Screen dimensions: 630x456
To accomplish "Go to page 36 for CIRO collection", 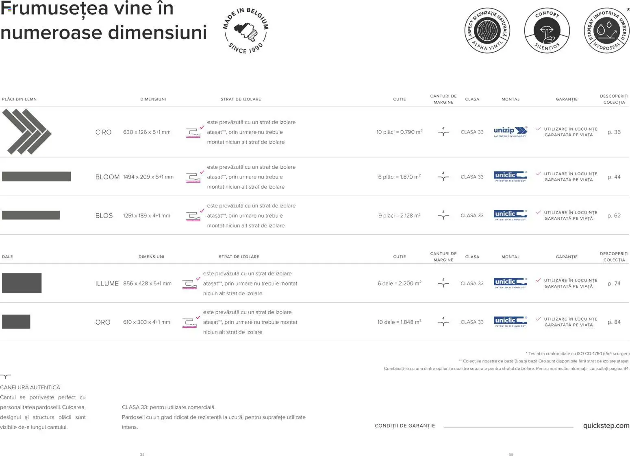I will pyautogui.click(x=614, y=132).
